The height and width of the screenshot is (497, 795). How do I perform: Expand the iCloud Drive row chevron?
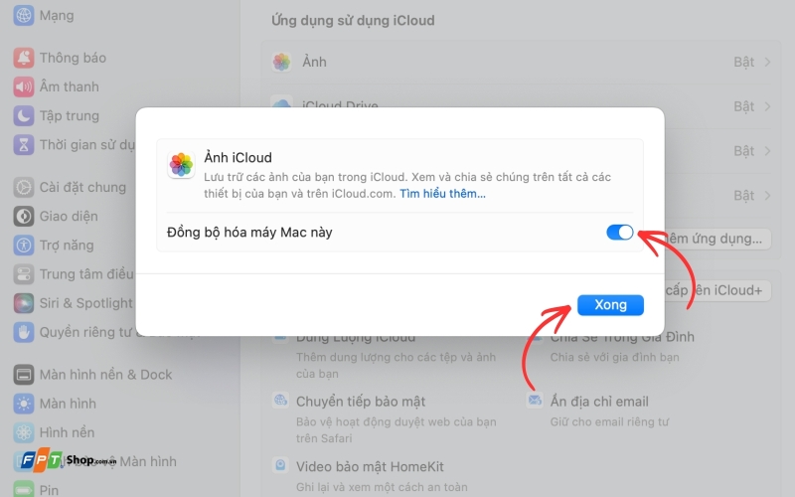tap(767, 106)
